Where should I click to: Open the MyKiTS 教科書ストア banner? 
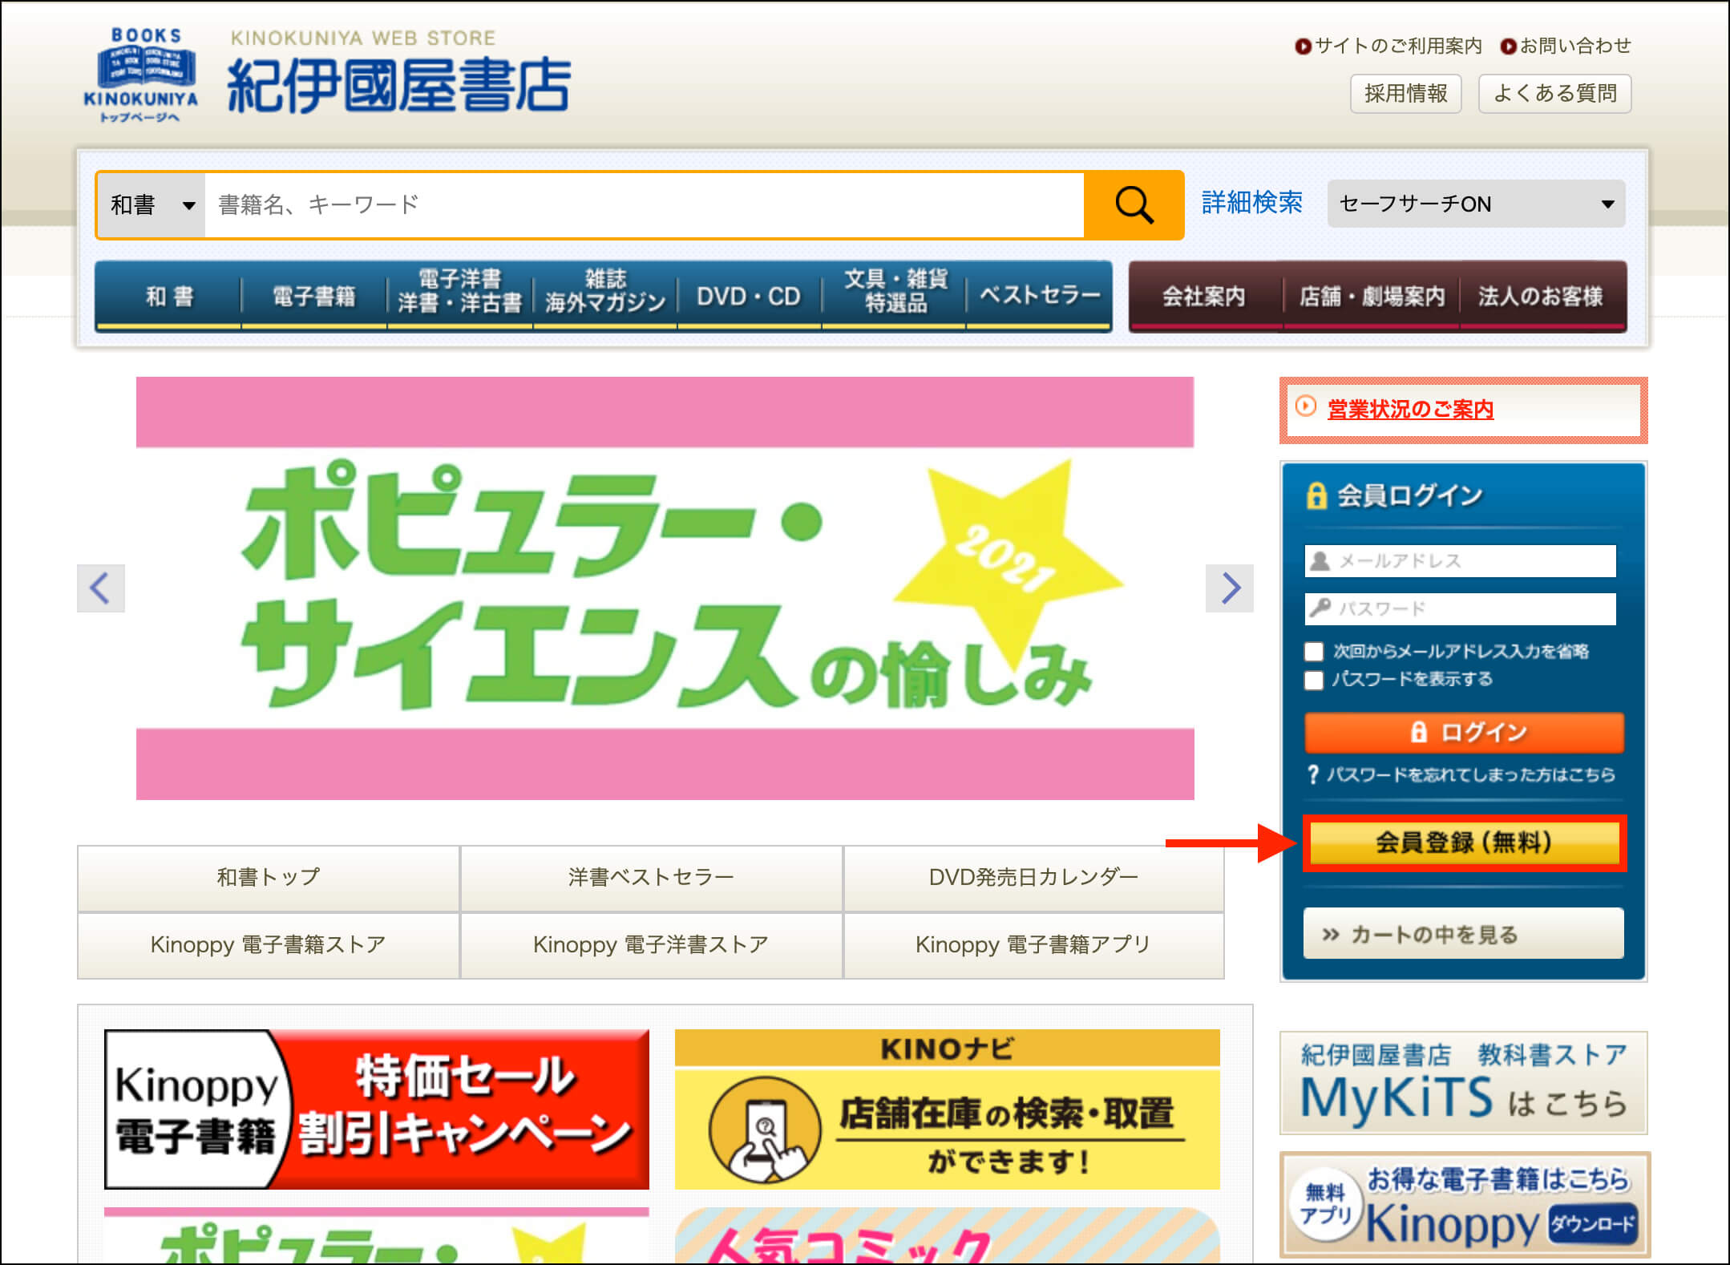point(1464,1082)
